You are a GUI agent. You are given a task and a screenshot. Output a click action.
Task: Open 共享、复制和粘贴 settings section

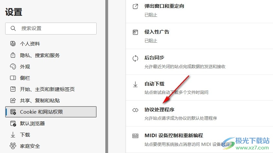pyautogui.click(x=40, y=100)
